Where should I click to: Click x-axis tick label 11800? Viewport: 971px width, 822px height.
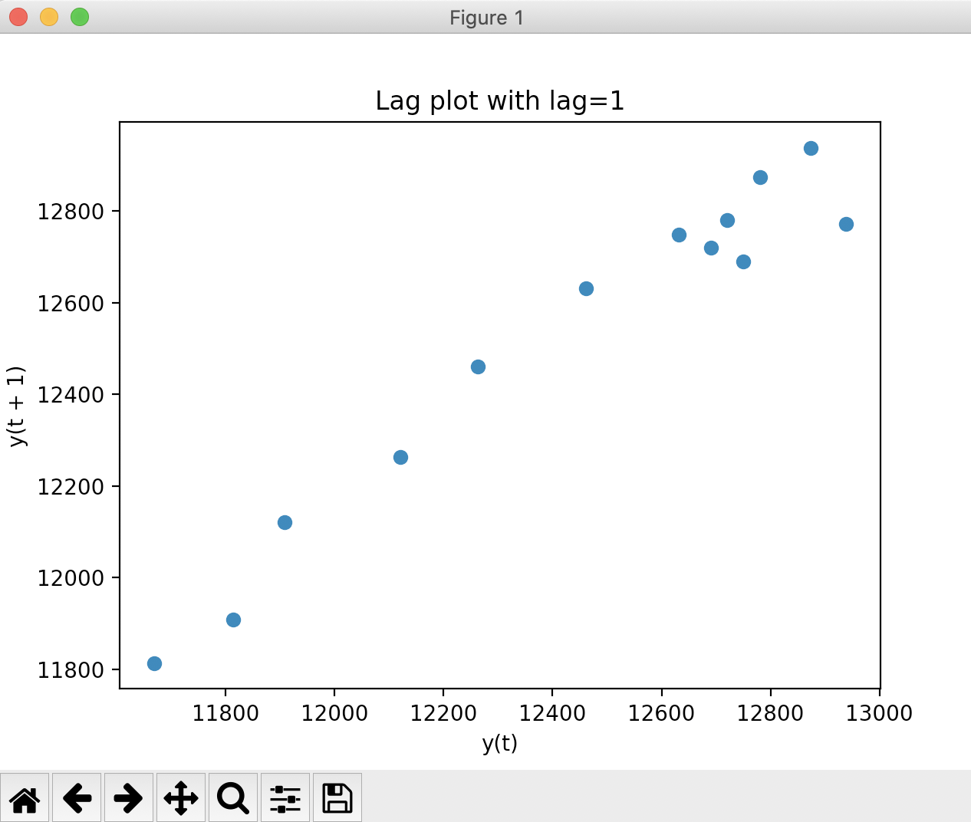click(225, 713)
